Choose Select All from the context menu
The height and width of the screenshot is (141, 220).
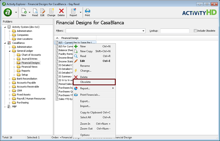pos(94,117)
